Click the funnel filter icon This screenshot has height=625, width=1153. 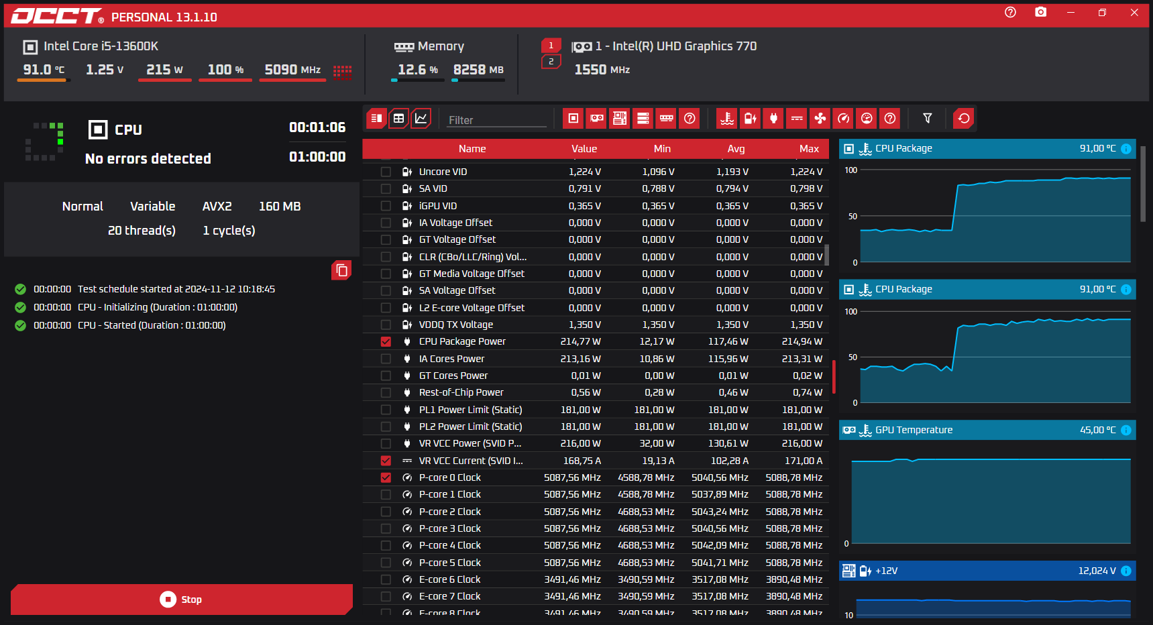[x=928, y=119]
